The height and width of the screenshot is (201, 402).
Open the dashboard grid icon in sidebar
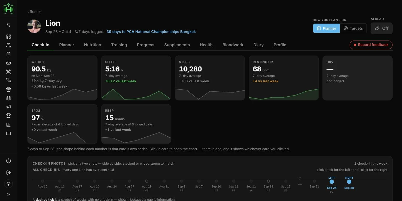(9, 37)
